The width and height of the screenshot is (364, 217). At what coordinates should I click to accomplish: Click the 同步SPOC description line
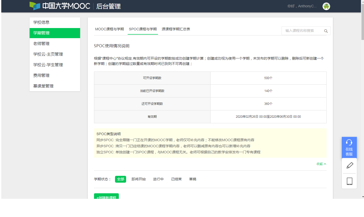(x=175, y=140)
